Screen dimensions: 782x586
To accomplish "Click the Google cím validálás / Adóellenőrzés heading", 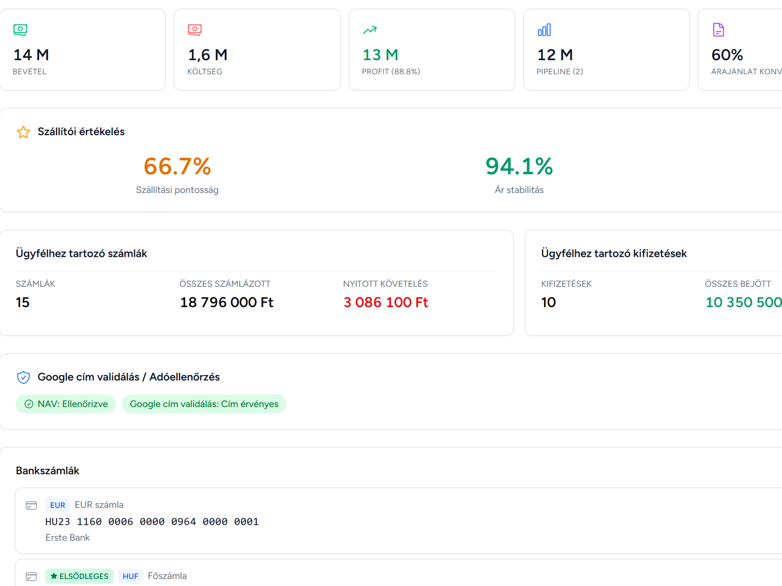I will pos(129,377).
